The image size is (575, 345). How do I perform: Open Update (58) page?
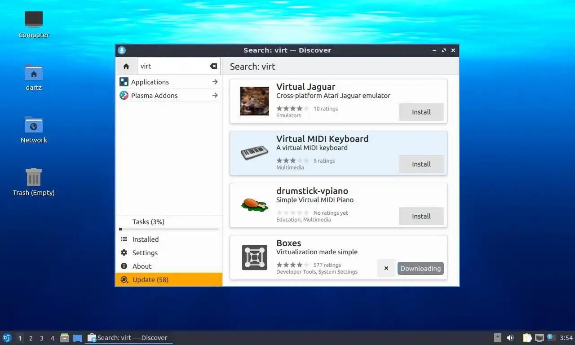[x=169, y=279]
